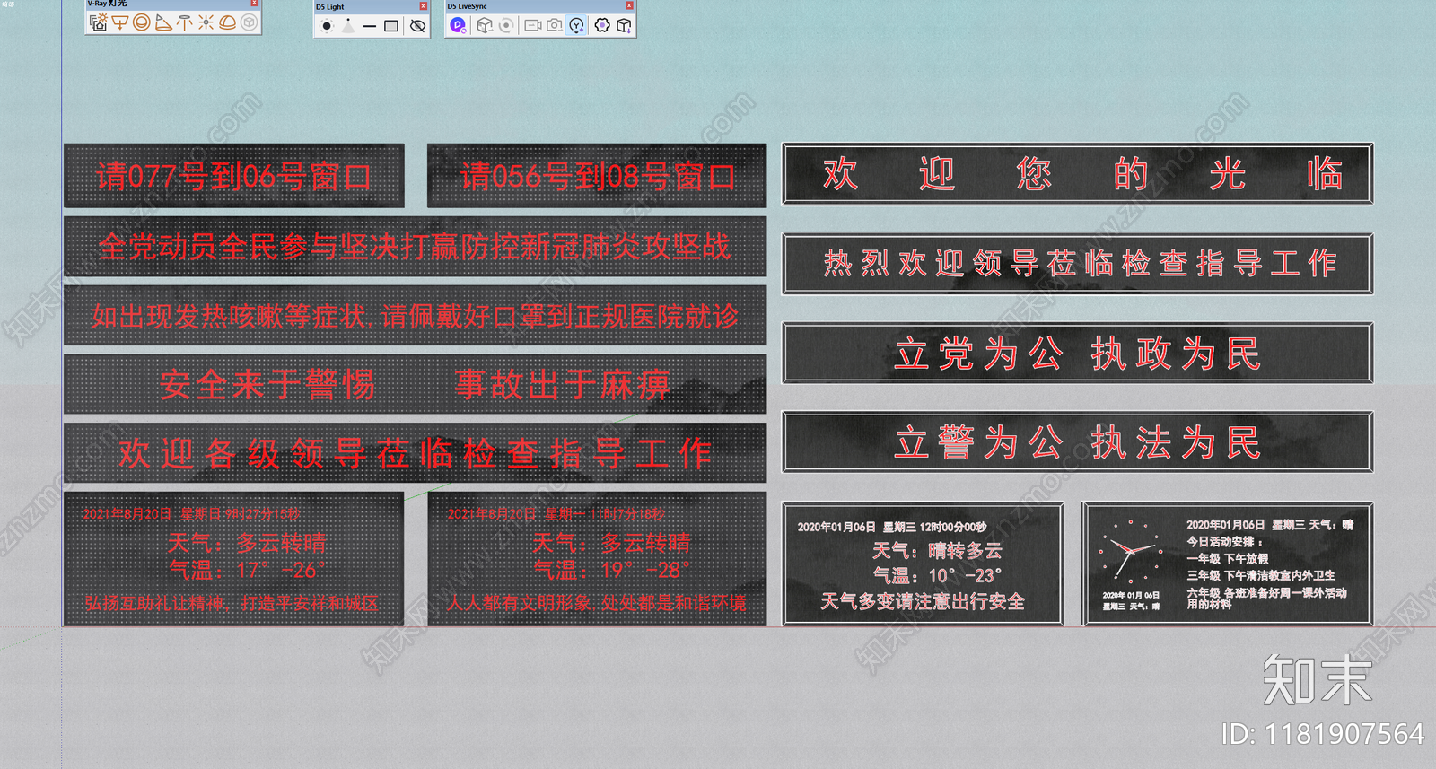
Task: Add a D5 rectangle light
Action: pos(391,26)
